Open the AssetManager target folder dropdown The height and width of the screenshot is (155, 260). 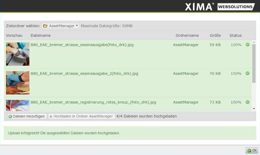[x=60, y=26]
